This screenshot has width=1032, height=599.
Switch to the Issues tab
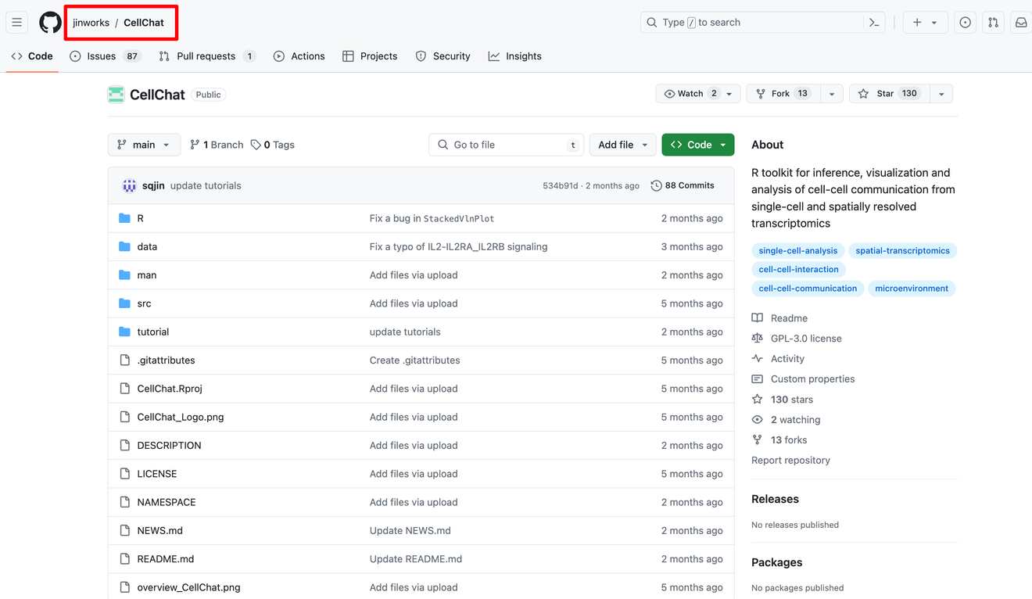[x=105, y=56]
